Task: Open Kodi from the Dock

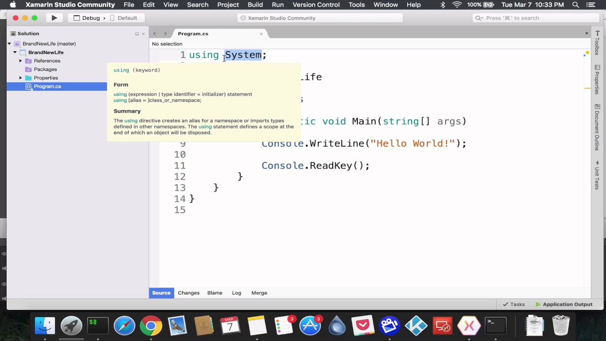Action: (416, 326)
